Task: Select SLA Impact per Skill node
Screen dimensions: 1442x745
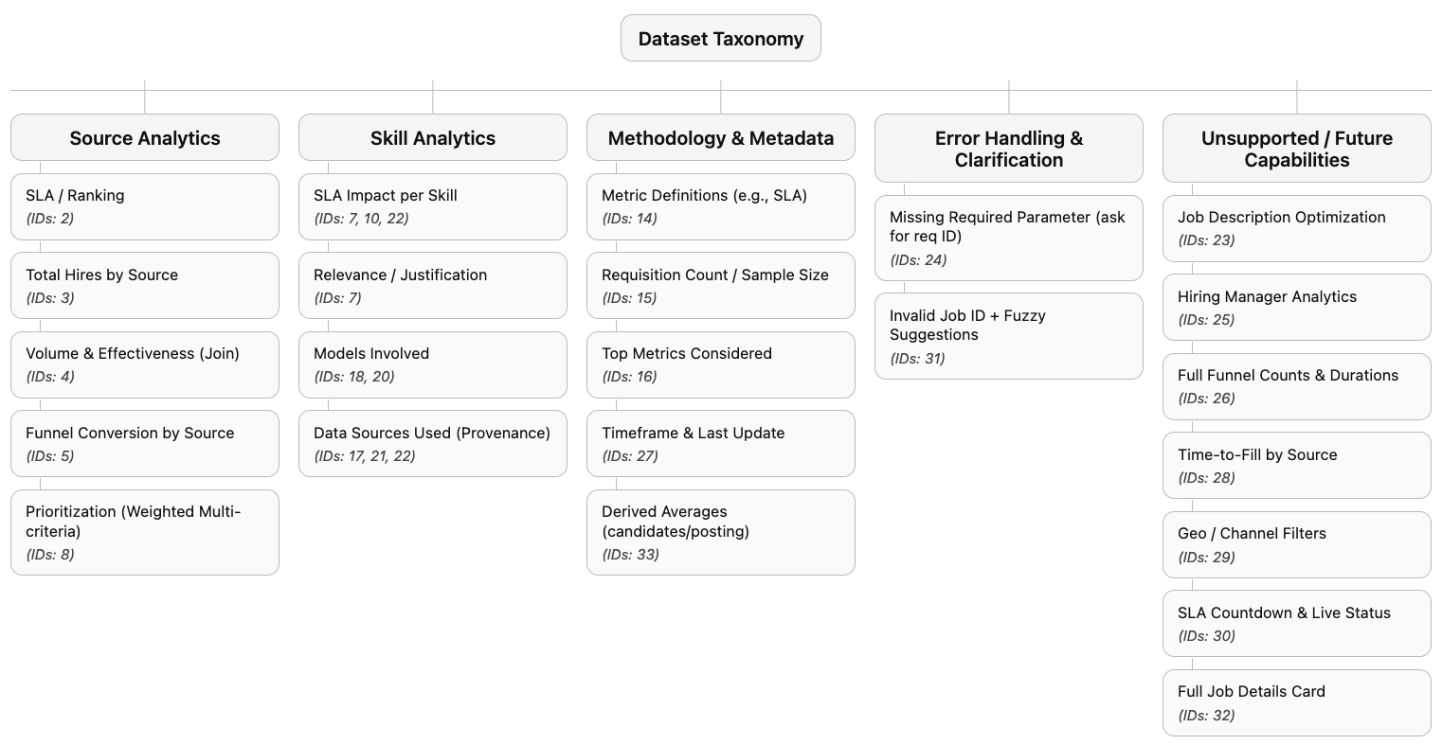Action: pyautogui.click(x=433, y=206)
